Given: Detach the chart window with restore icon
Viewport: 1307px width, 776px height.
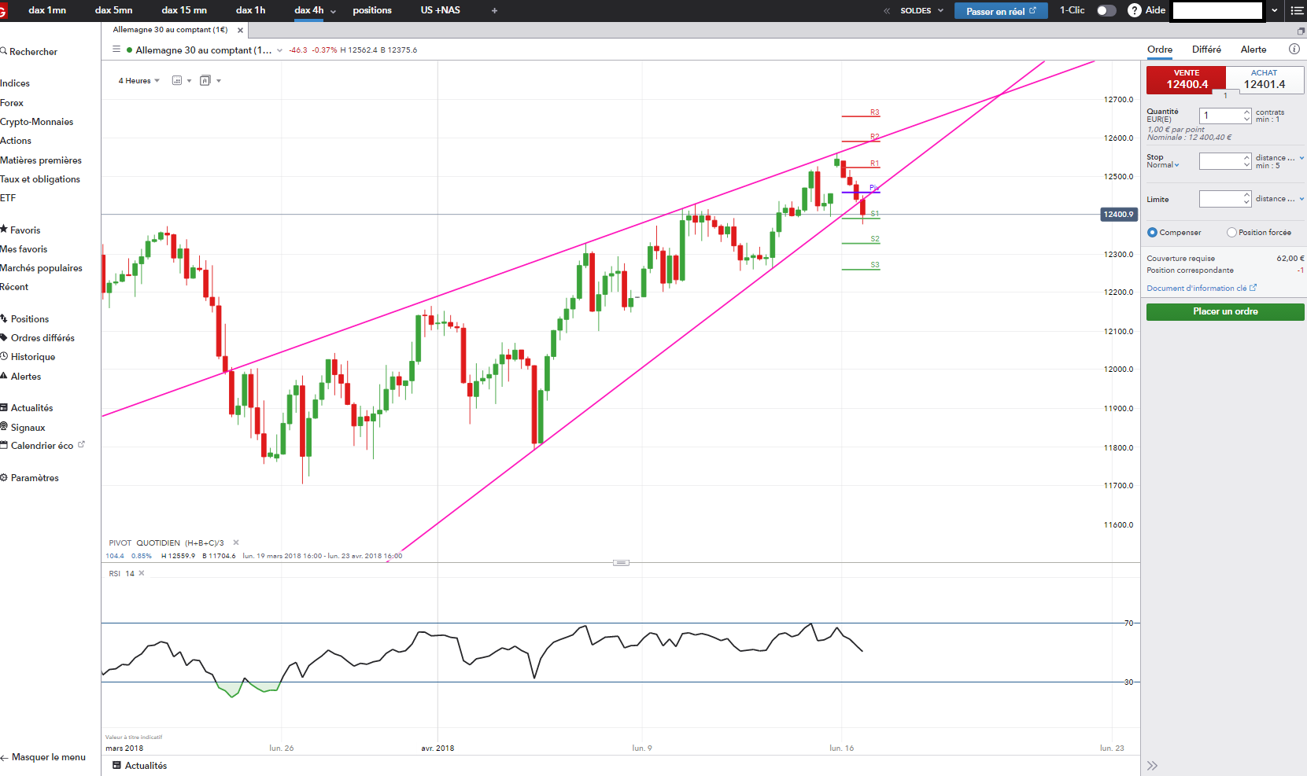Looking at the screenshot, I should click(x=1301, y=31).
